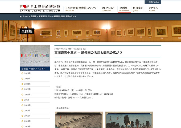Open the 2016年 archive entry
Screen dimensions: 181x128
(x=27, y=116)
